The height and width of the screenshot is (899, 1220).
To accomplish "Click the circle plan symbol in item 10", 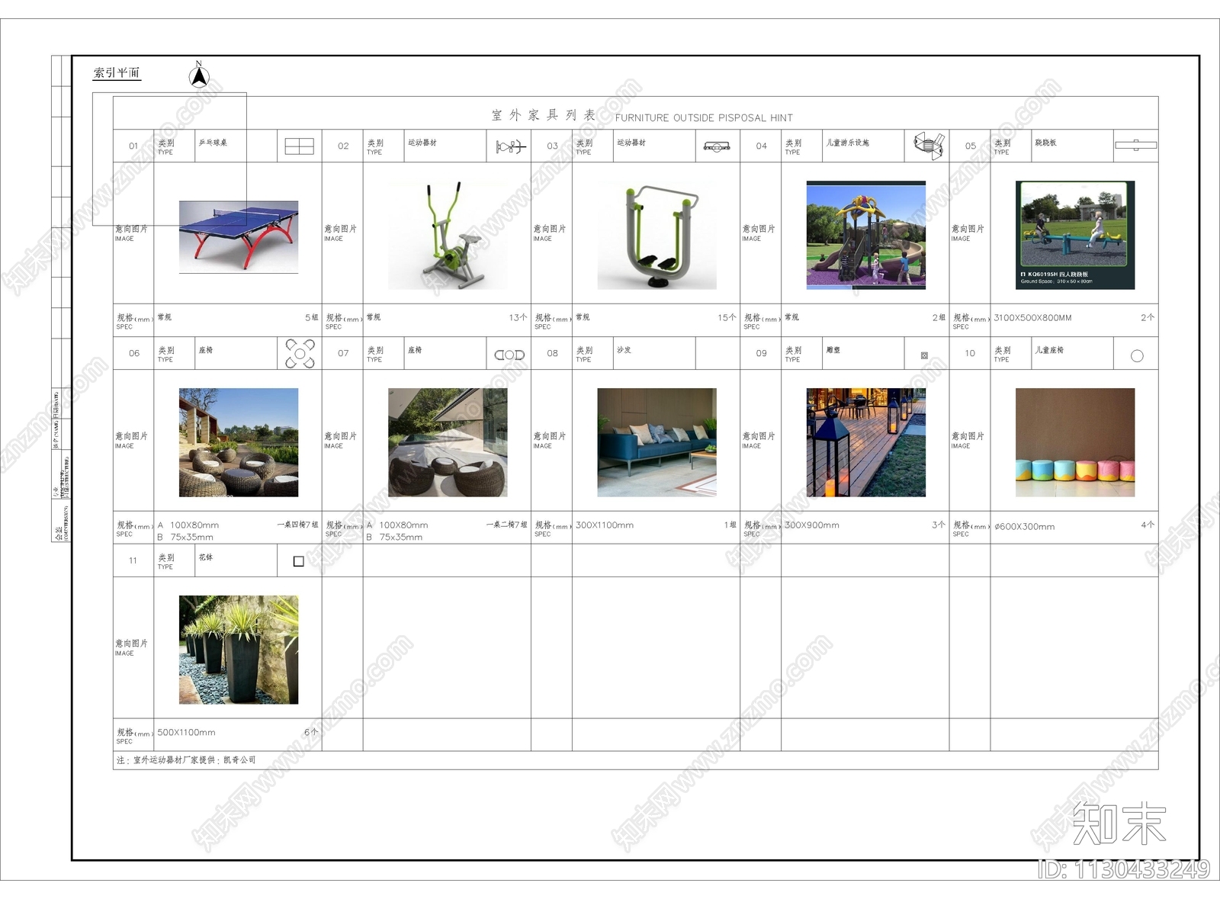I will [1137, 355].
